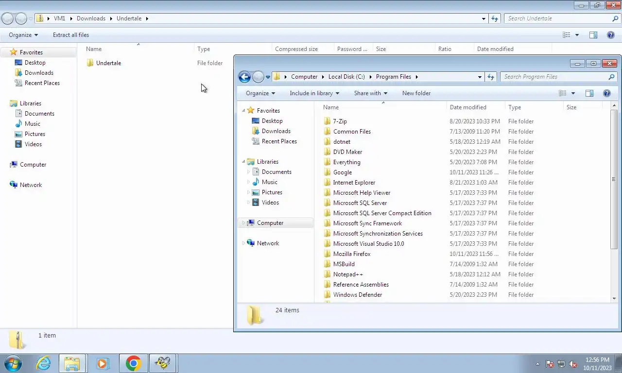Image resolution: width=622 pixels, height=373 pixels.
Task: Toggle preview pane in Program Files window
Action: pyautogui.click(x=589, y=93)
